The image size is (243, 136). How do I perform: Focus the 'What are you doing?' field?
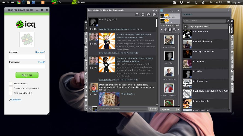point(123,109)
